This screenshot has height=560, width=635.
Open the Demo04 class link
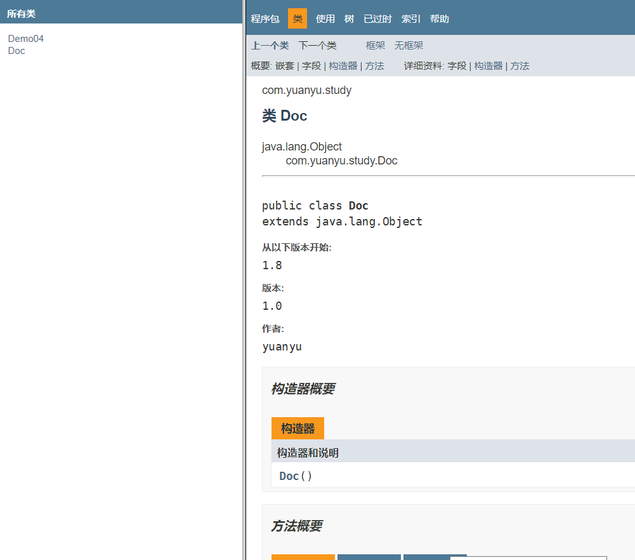coord(25,39)
